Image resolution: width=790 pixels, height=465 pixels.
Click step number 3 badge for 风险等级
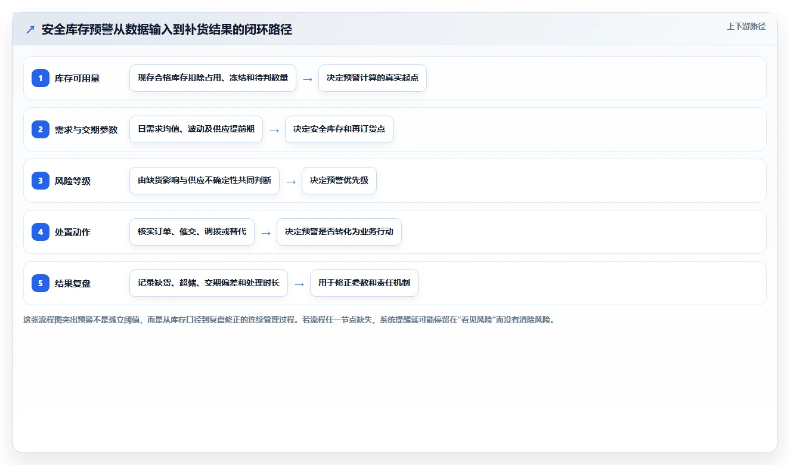41,181
